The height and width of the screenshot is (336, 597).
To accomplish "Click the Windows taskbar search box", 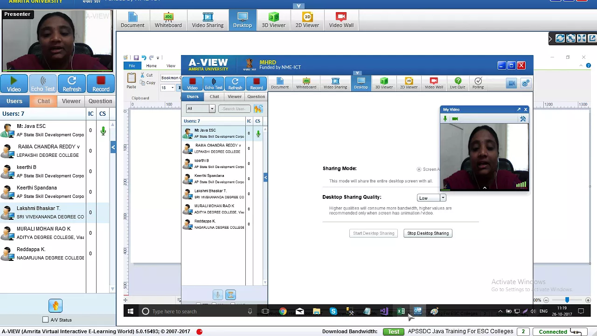I will [196, 311].
